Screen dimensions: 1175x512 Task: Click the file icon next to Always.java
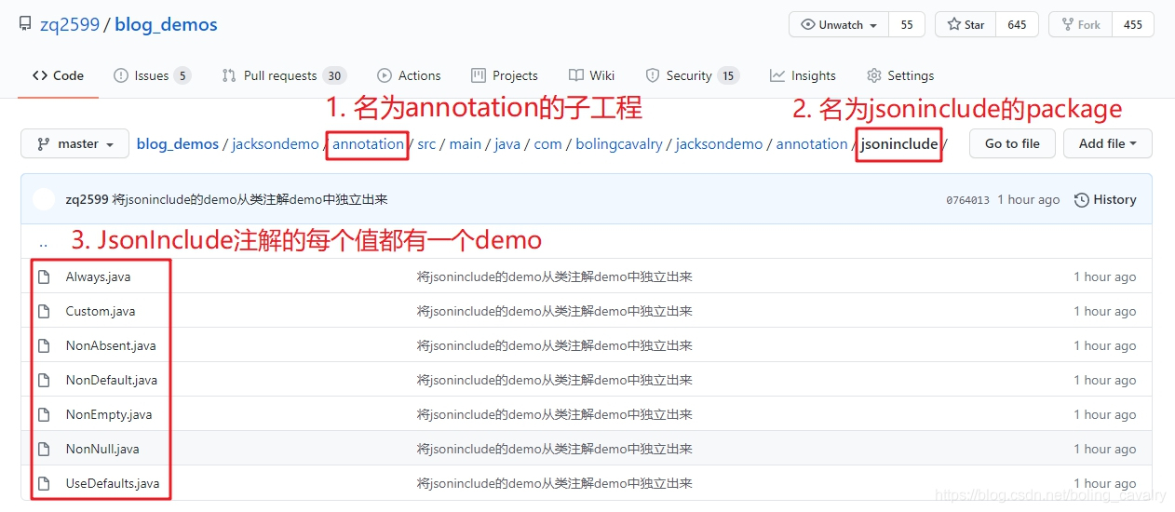point(43,276)
